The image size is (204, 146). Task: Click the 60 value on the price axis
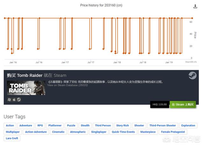191,22
